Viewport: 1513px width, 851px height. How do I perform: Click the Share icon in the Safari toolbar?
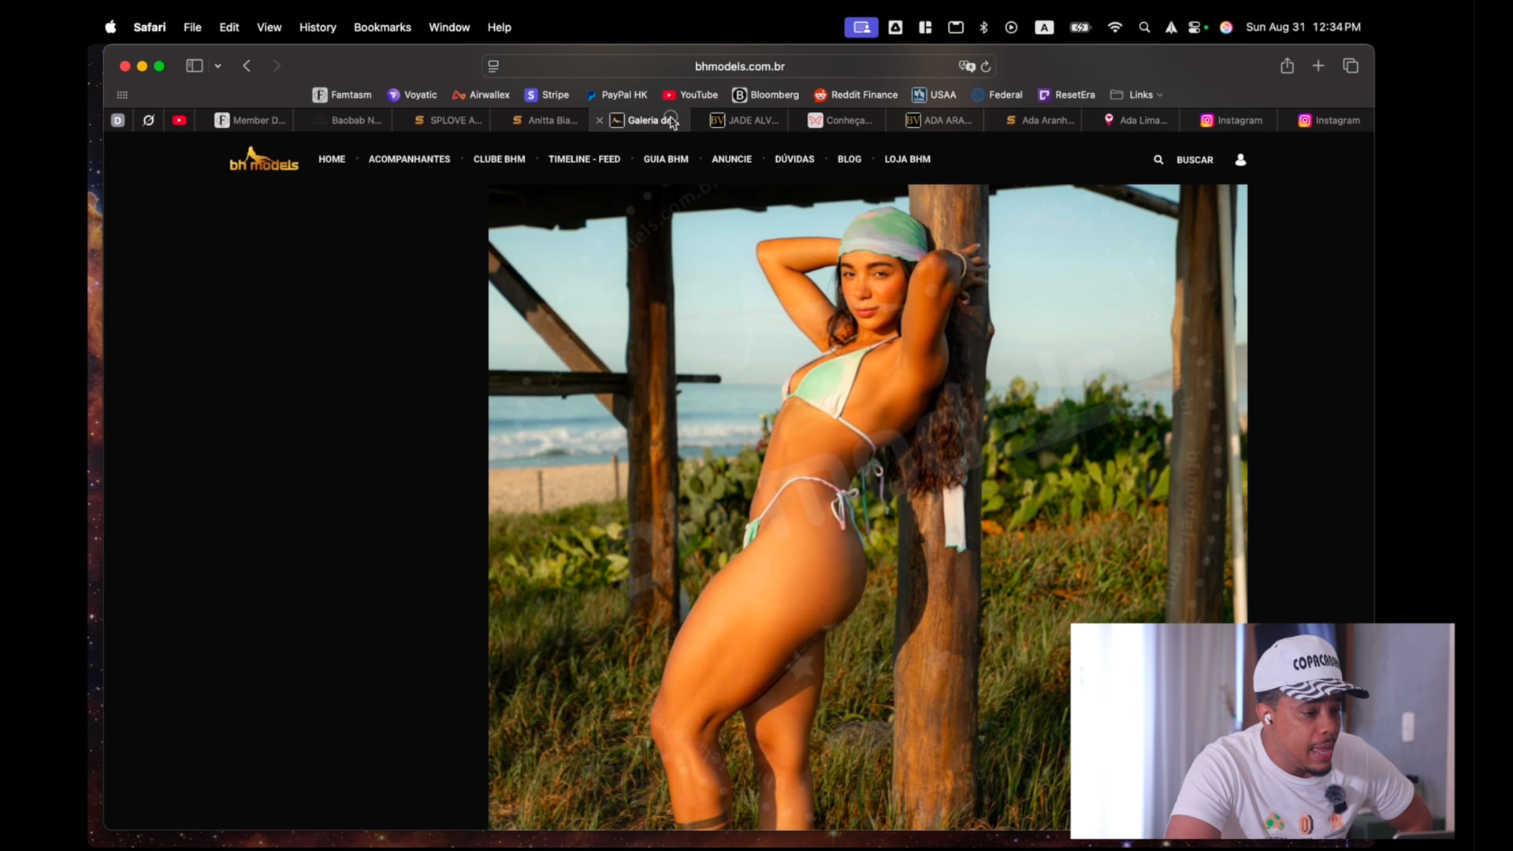click(x=1287, y=66)
